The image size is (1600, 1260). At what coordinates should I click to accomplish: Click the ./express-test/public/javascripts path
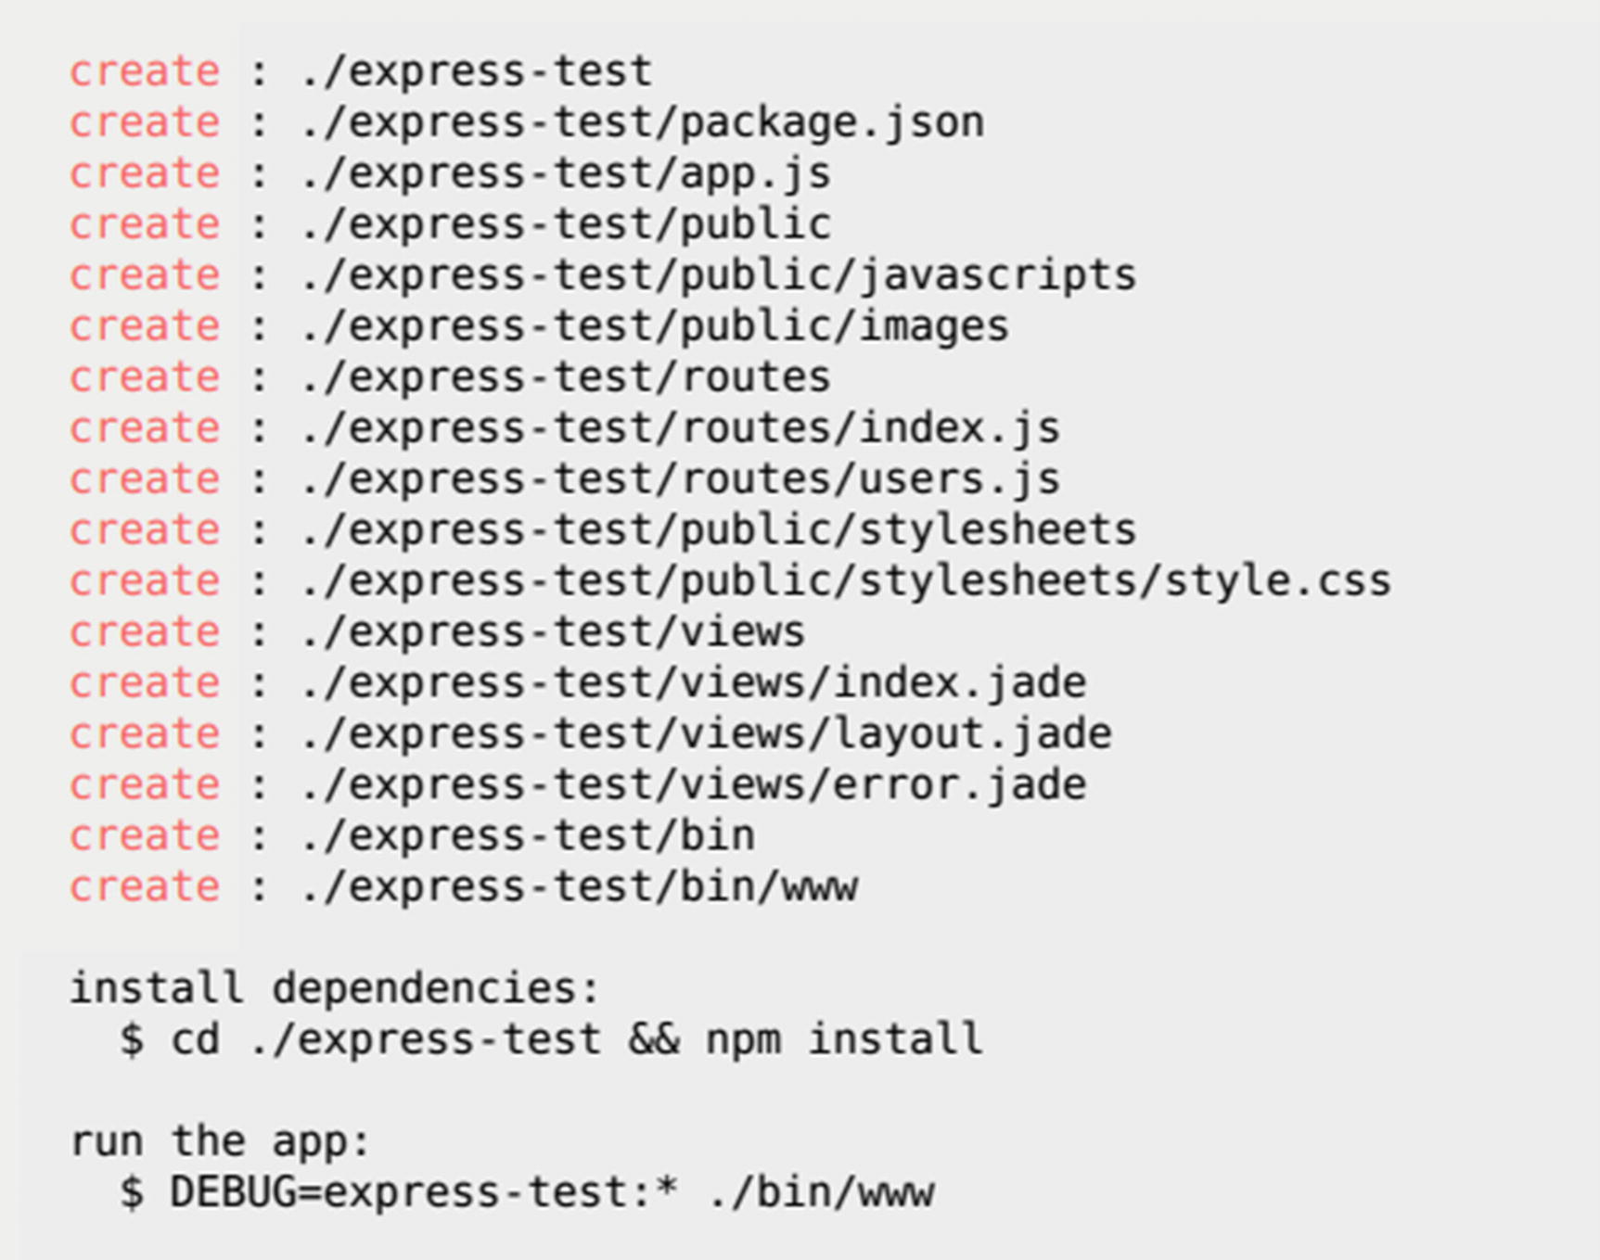click(718, 276)
